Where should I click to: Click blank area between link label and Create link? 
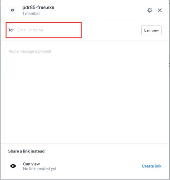click(99, 166)
